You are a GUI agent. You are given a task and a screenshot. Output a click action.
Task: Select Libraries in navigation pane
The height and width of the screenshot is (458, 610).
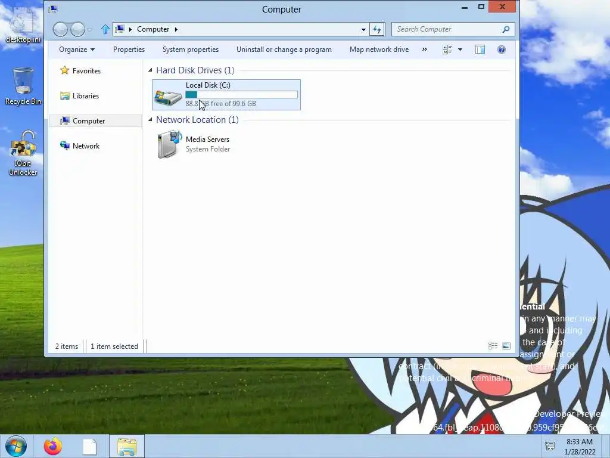click(86, 96)
